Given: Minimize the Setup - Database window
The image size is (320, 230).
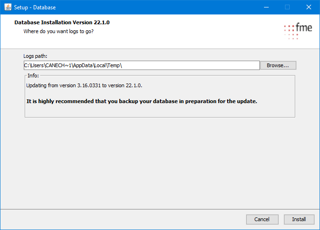Looking at the screenshot, I should click(x=266, y=7).
